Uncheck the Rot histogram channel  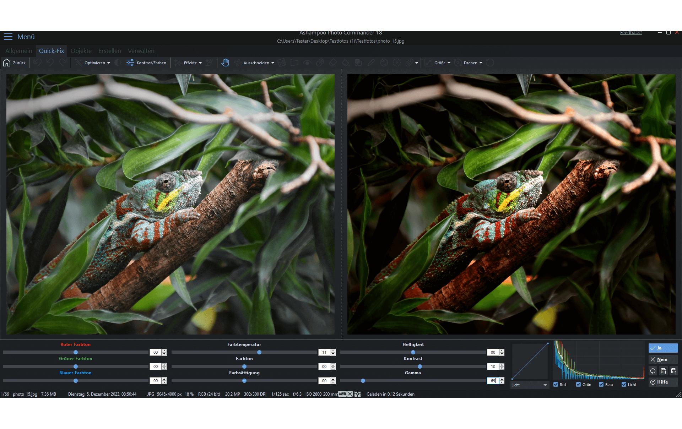[x=556, y=385]
